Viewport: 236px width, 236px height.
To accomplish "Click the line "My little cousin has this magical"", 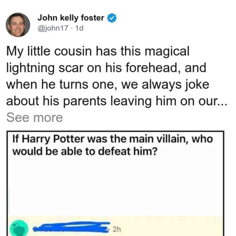I will [98, 52].
